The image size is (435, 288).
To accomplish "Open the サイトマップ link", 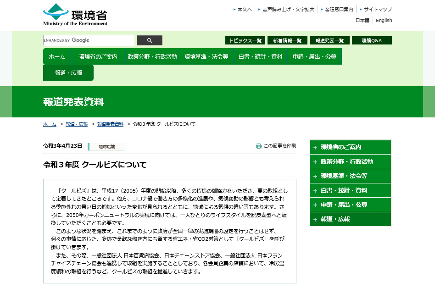I will pyautogui.click(x=378, y=9).
